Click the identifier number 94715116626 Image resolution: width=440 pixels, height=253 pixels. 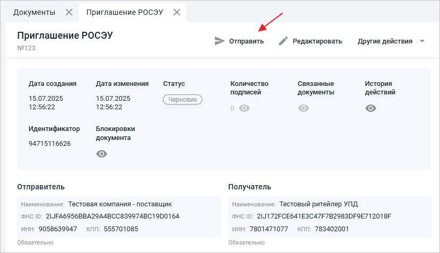49,143
